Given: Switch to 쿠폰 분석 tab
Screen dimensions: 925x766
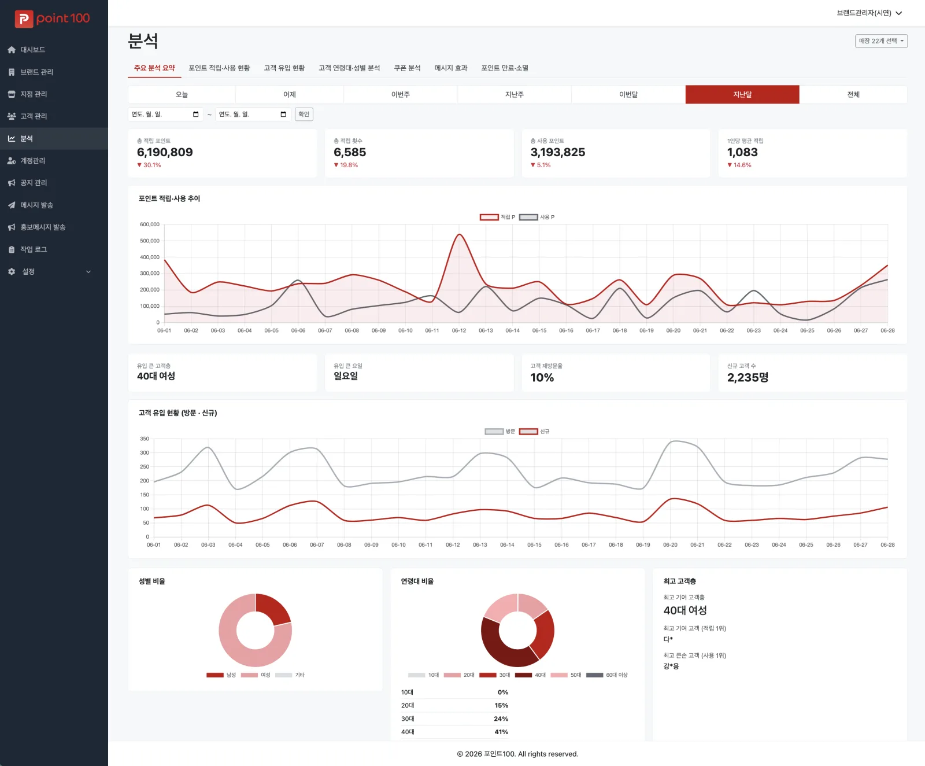Looking at the screenshot, I should click(407, 68).
